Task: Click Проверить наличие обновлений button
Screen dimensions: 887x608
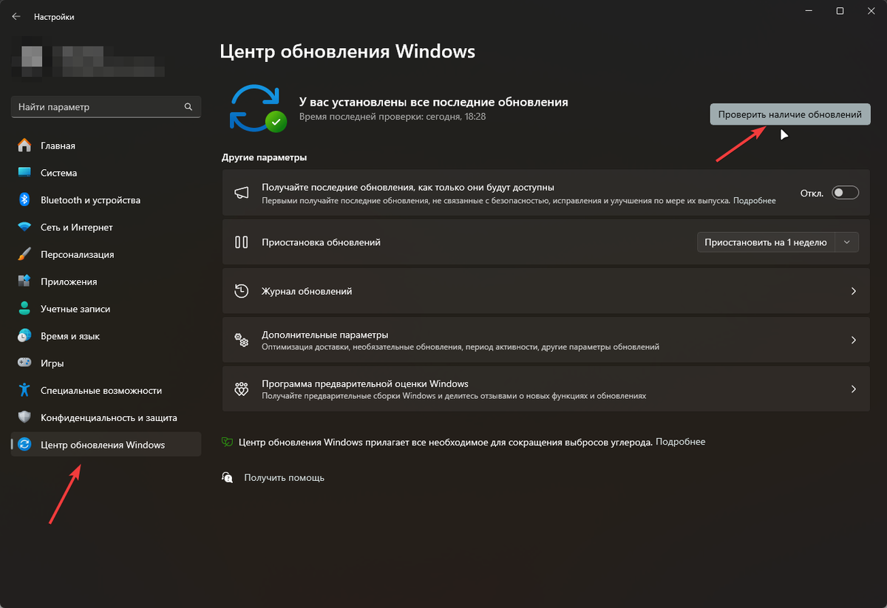Action: (x=790, y=115)
